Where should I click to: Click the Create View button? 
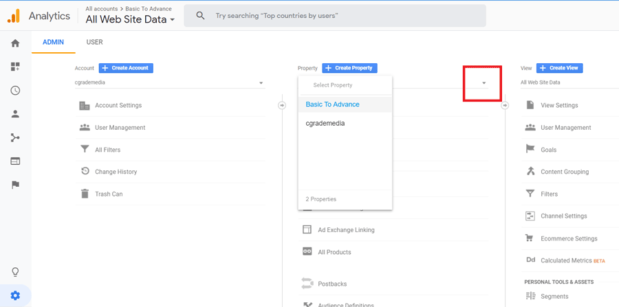coord(559,68)
